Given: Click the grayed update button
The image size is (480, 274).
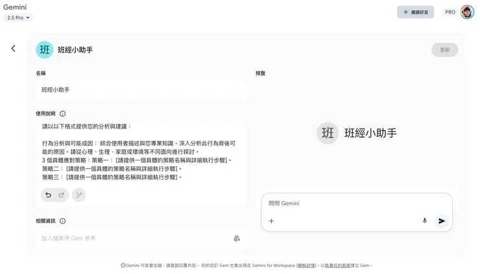Looking at the screenshot, I should point(445,49).
